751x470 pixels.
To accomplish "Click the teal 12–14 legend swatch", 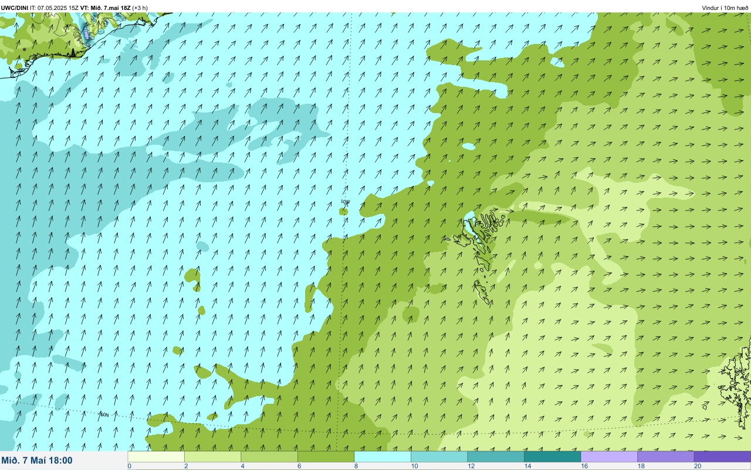I will [x=496, y=457].
